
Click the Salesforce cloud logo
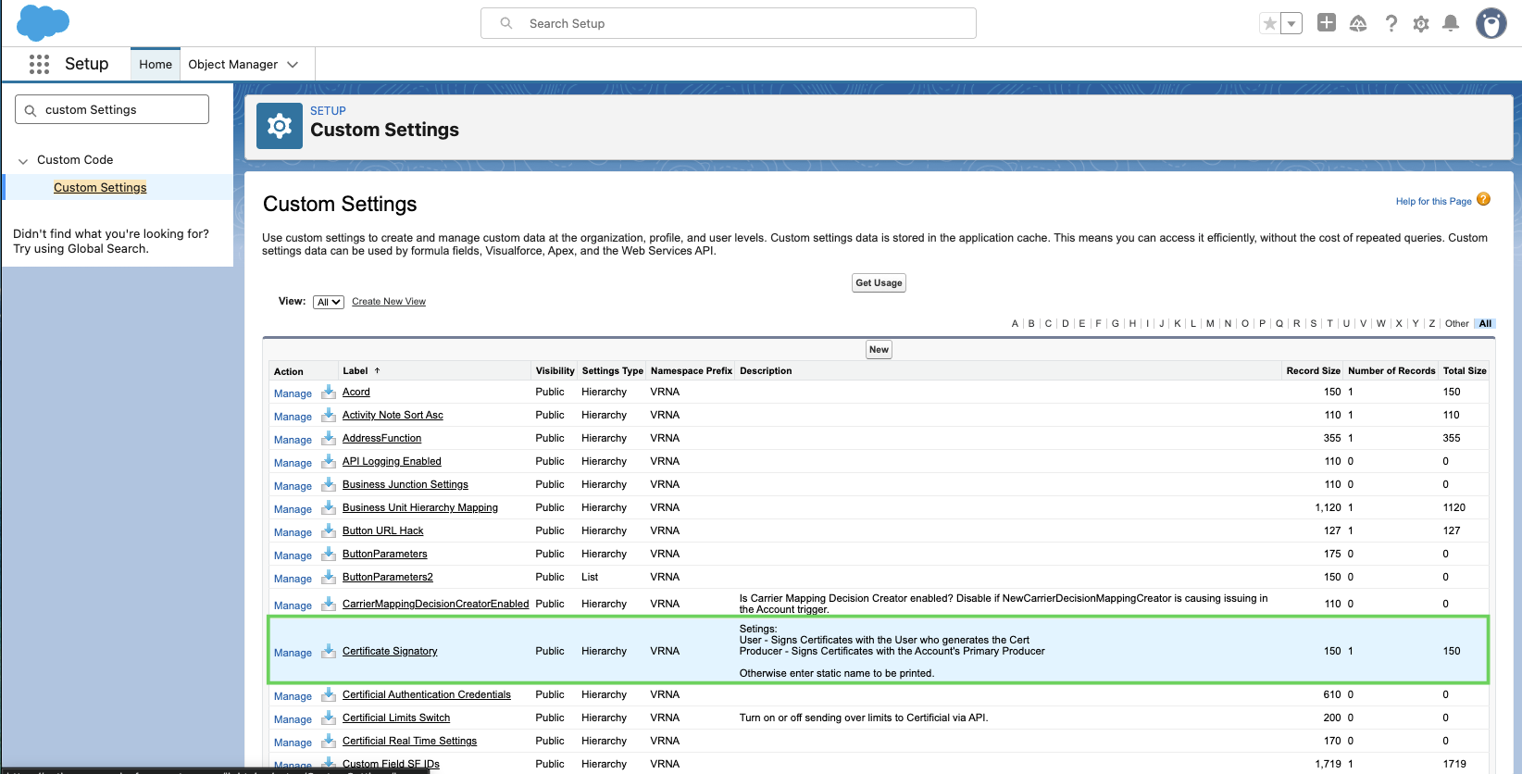[43, 22]
